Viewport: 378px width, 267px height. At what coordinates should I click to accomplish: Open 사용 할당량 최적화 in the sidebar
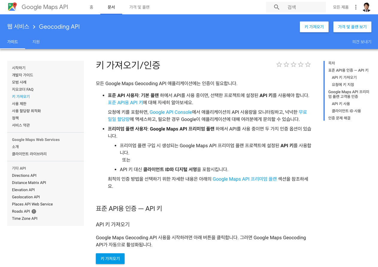point(26,111)
